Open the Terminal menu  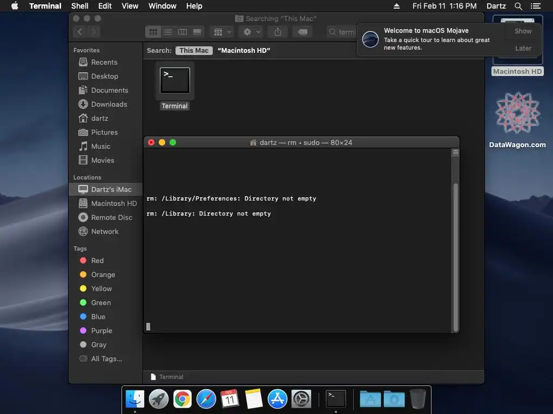pyautogui.click(x=45, y=6)
